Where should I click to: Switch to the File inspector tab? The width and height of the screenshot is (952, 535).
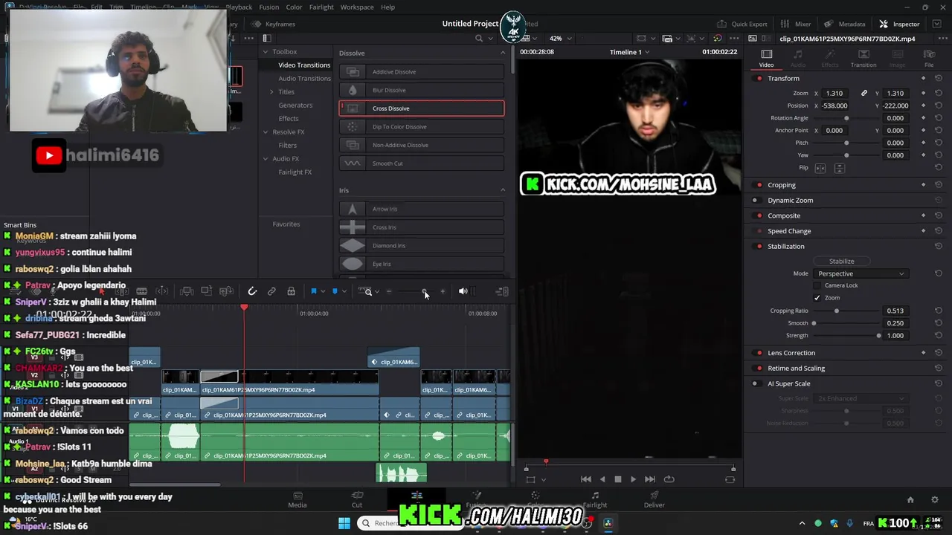[929, 59]
